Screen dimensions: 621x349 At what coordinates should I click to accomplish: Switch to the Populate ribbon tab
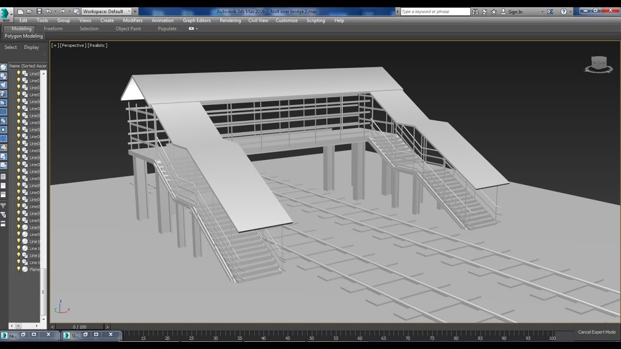click(x=167, y=29)
